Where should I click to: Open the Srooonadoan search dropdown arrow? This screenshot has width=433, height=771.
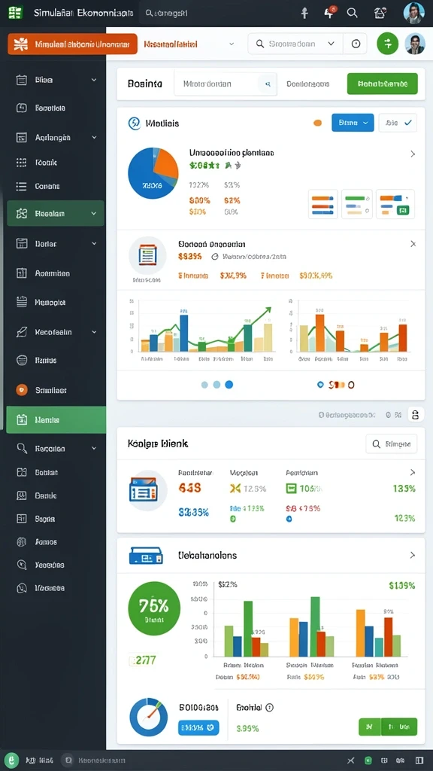[332, 44]
